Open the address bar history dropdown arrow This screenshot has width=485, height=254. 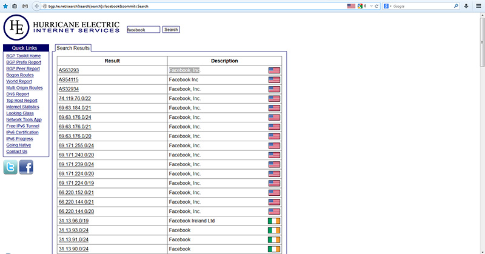pos(370,5)
